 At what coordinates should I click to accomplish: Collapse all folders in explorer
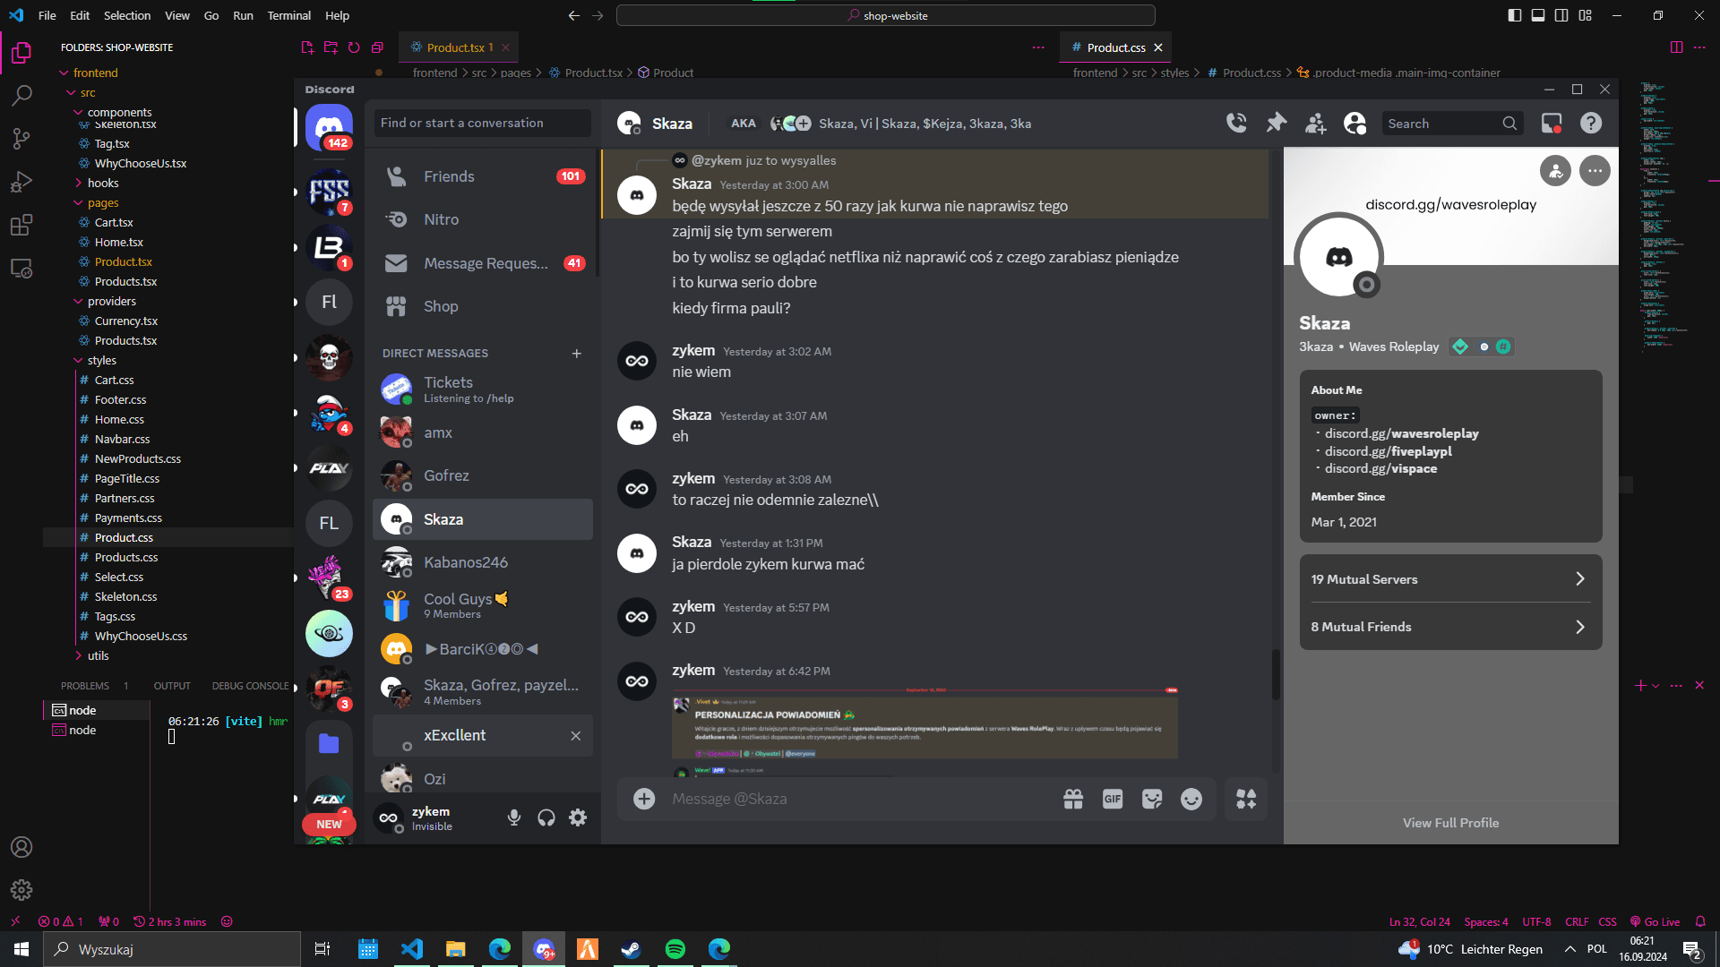coord(377,47)
